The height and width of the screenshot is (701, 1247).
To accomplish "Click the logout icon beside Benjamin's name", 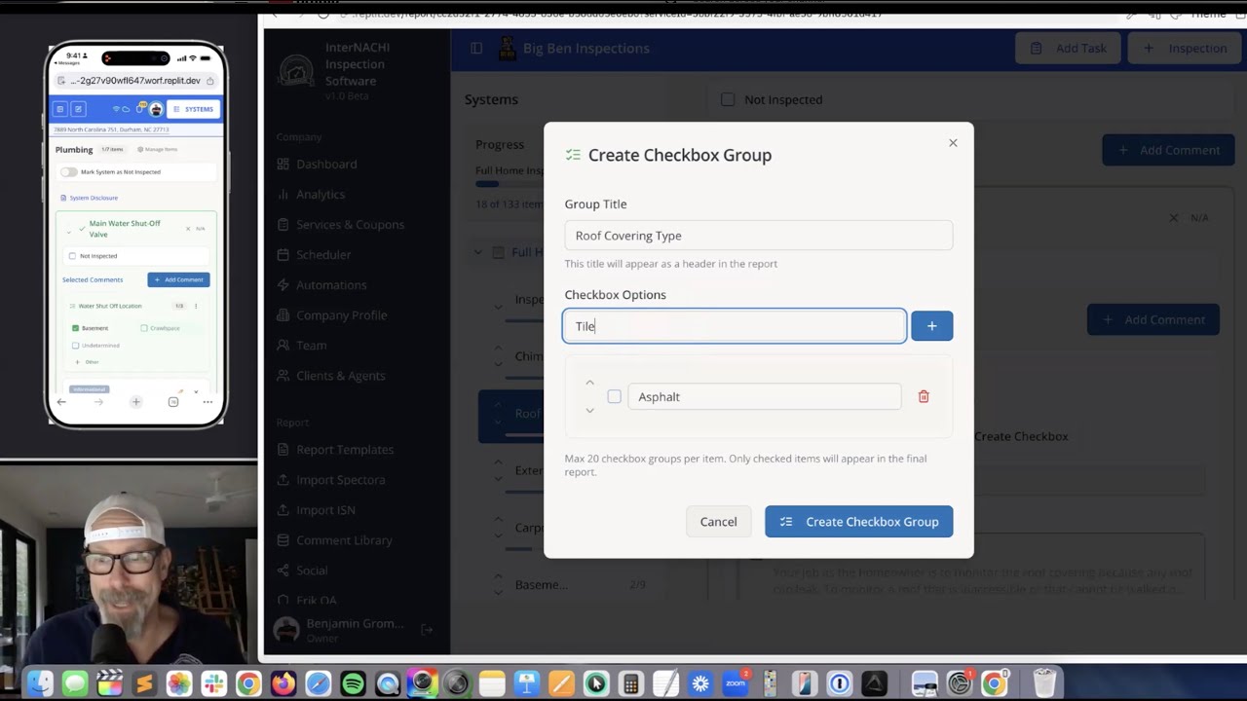I will (427, 630).
